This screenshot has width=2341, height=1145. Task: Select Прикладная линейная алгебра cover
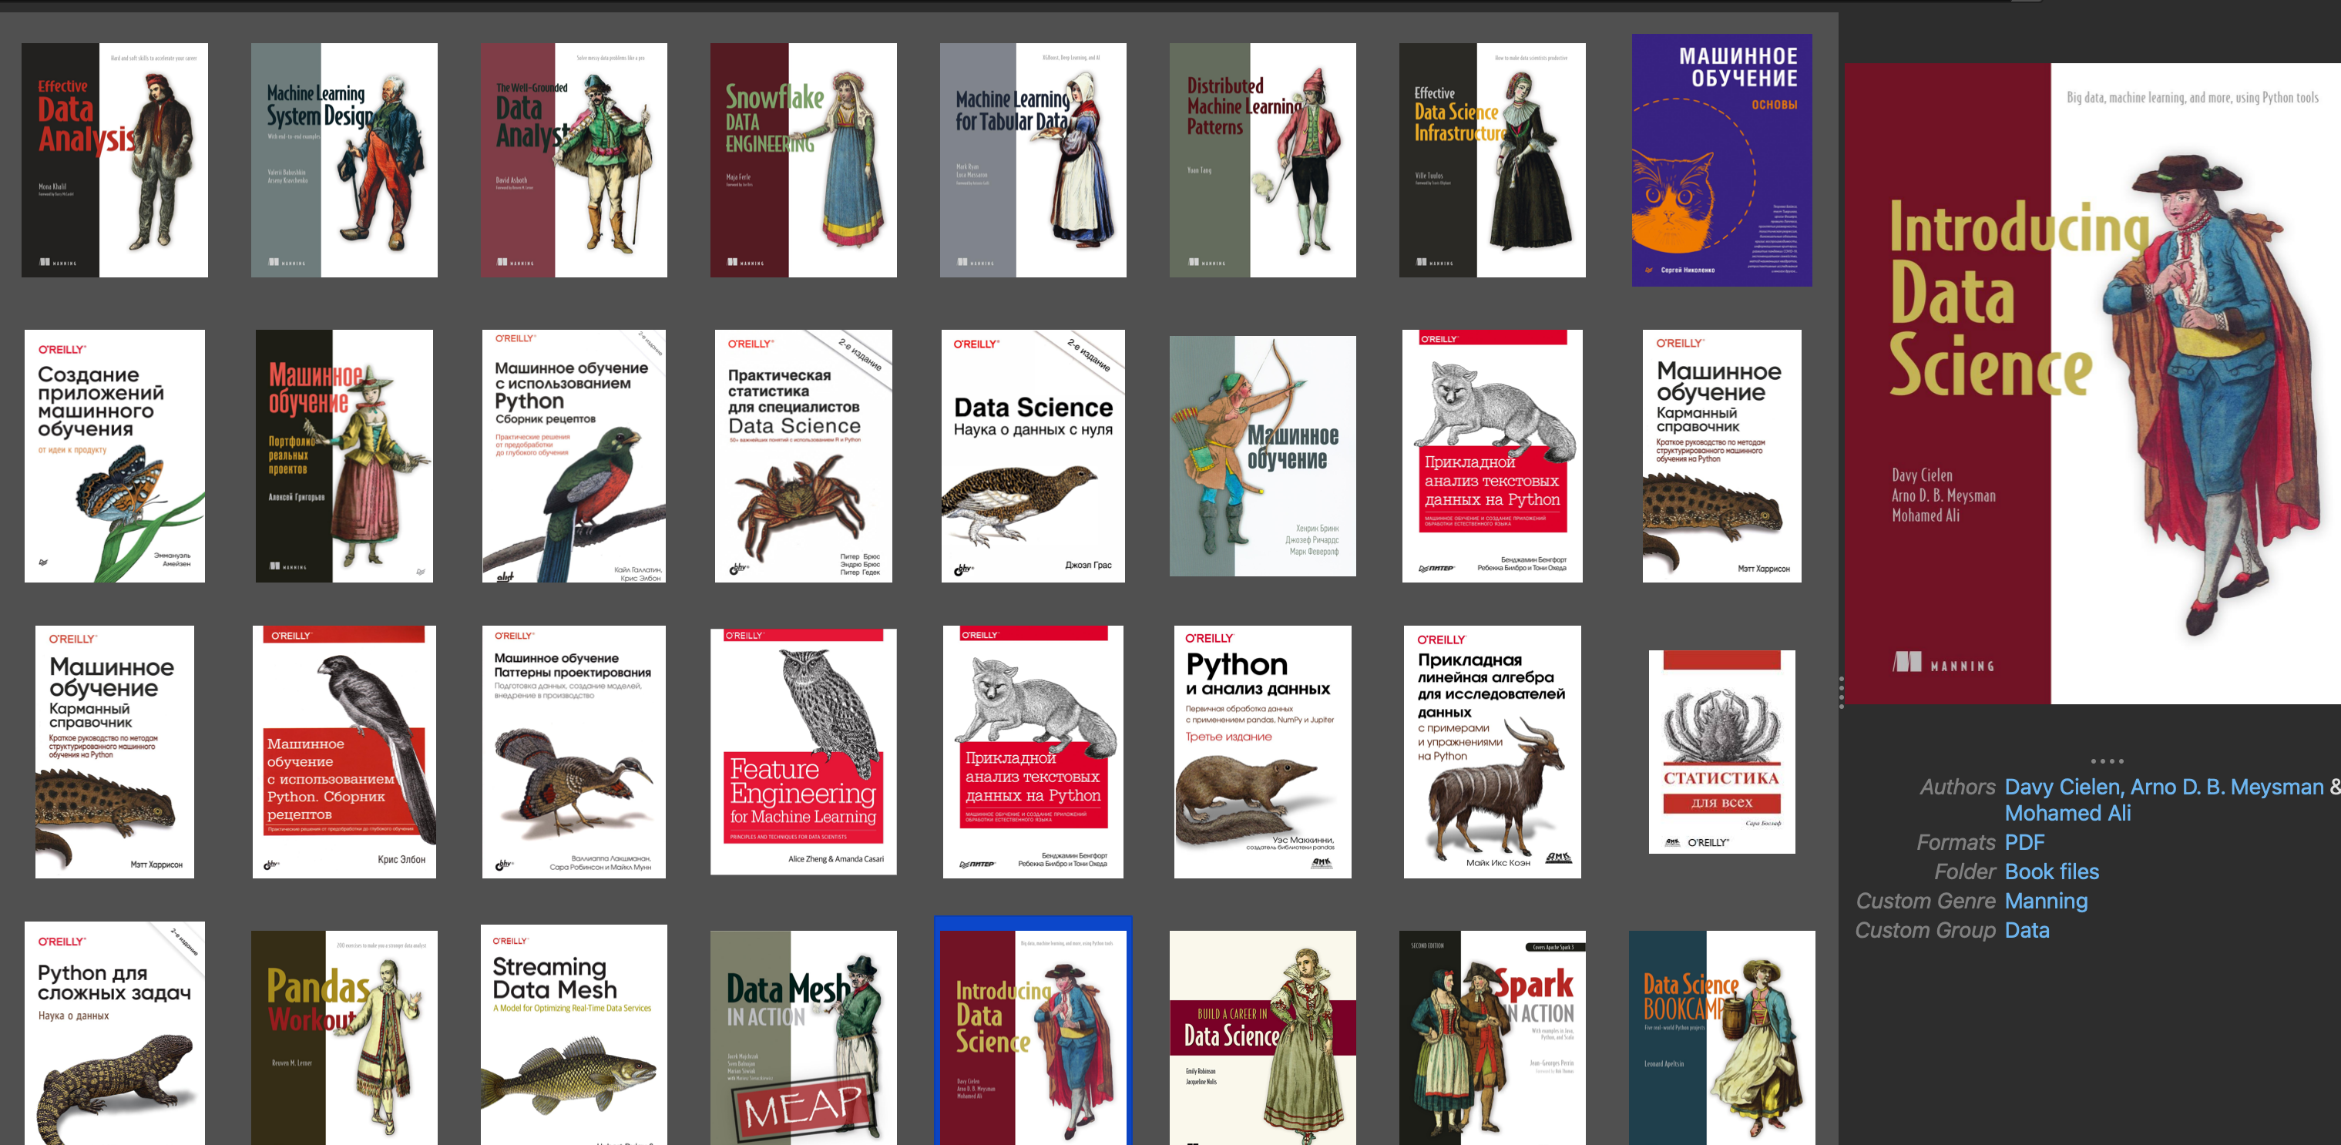[1492, 751]
